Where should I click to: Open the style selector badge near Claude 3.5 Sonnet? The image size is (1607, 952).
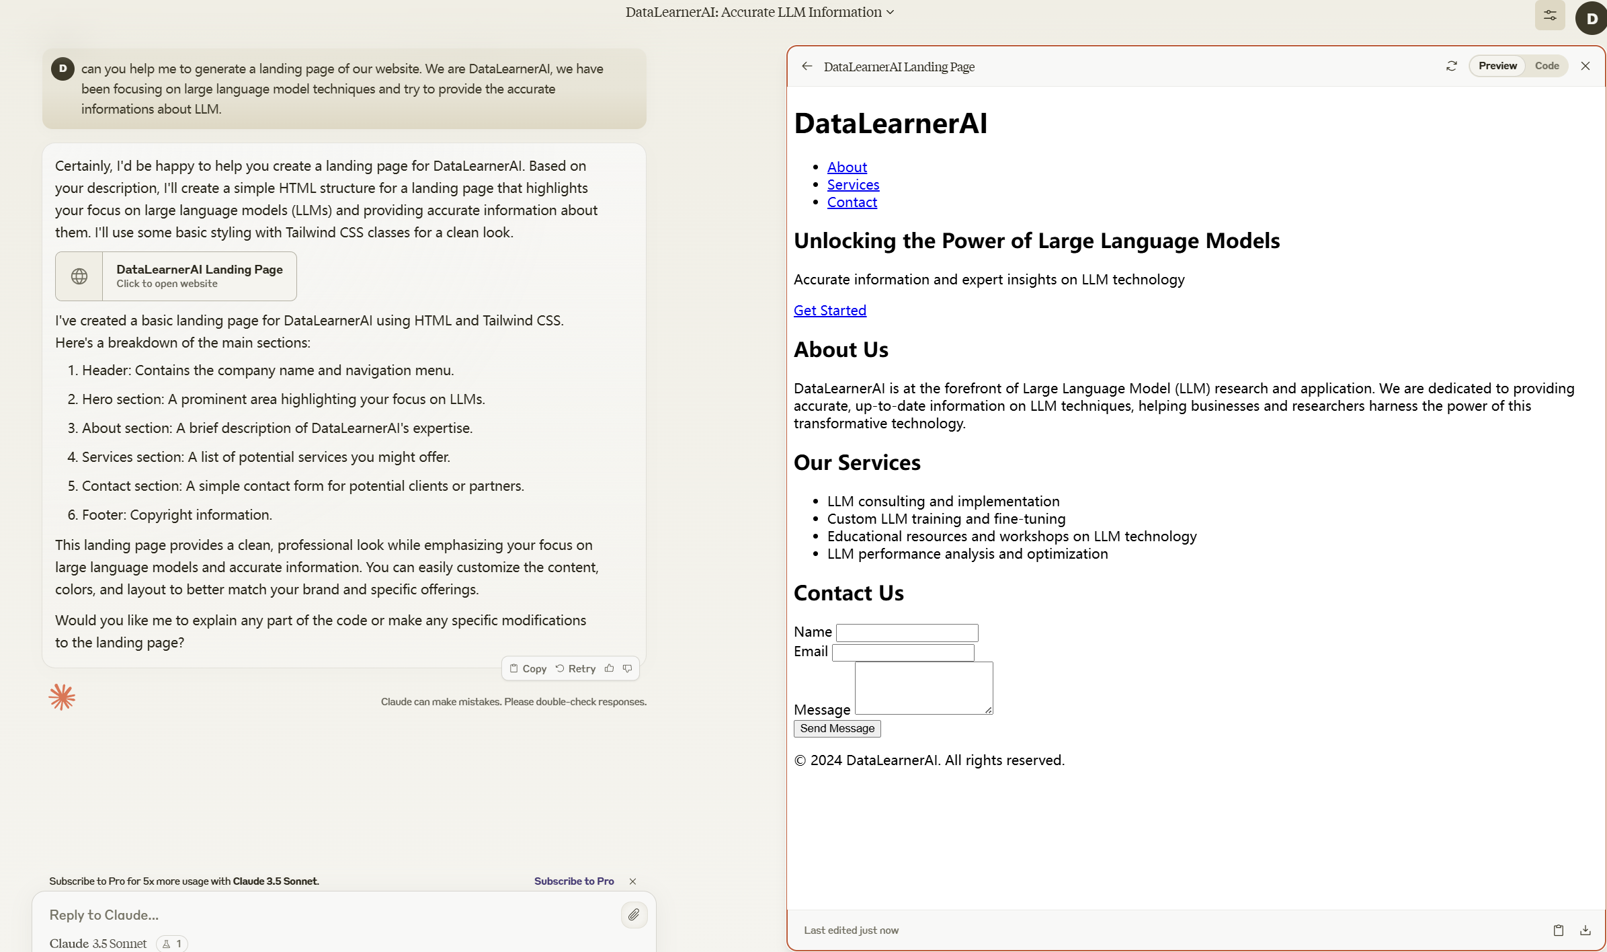point(172,943)
